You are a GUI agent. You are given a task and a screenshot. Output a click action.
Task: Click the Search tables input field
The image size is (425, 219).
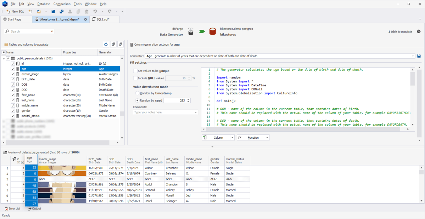(29, 31)
